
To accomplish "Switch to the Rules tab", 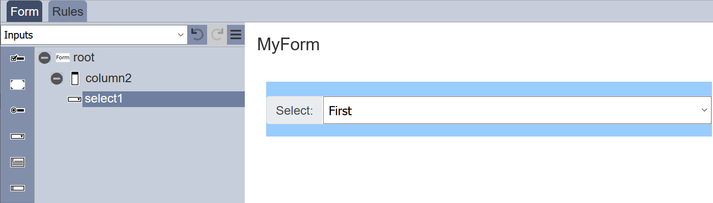I will click(68, 12).
